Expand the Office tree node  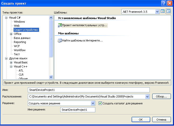point(11,34)
